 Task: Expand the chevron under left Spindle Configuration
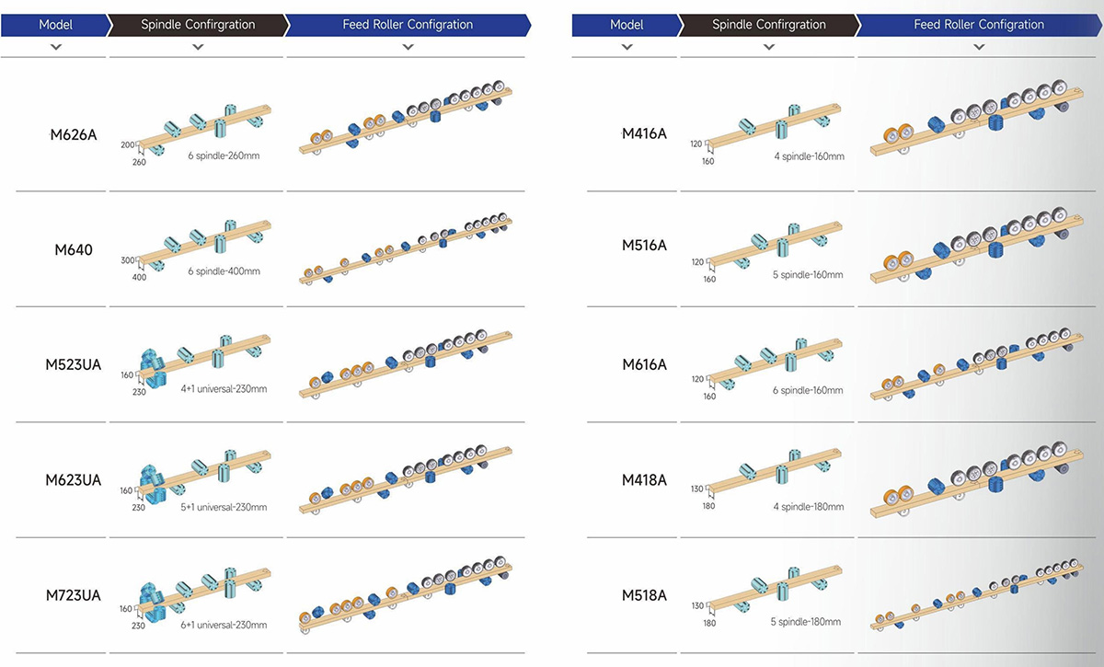click(198, 46)
